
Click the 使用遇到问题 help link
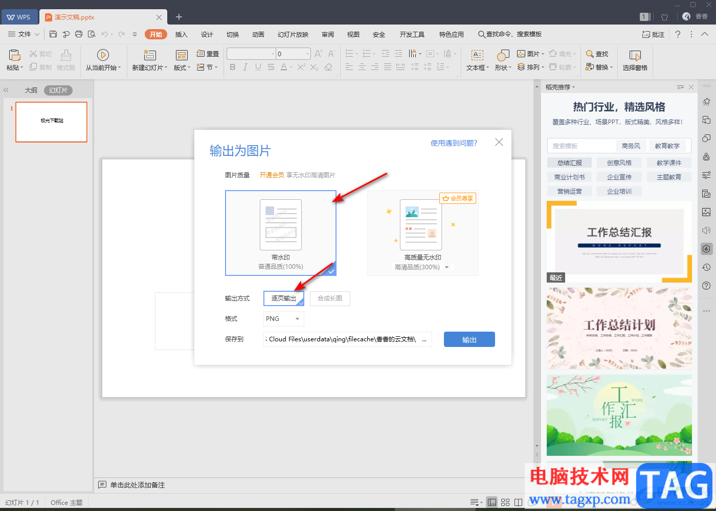pos(454,143)
